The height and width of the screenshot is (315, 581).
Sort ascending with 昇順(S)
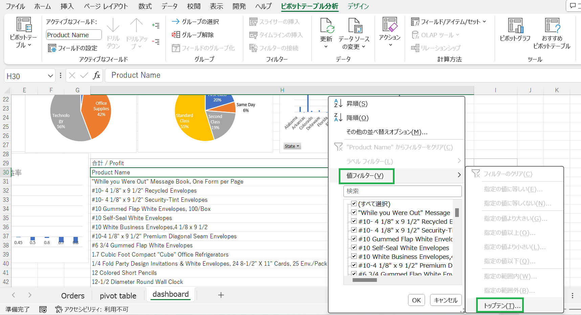(357, 104)
